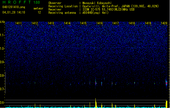The height and width of the screenshot is (108, 170).
Task: Click observer name Masayuki Kobayashi
Action: point(97,3)
